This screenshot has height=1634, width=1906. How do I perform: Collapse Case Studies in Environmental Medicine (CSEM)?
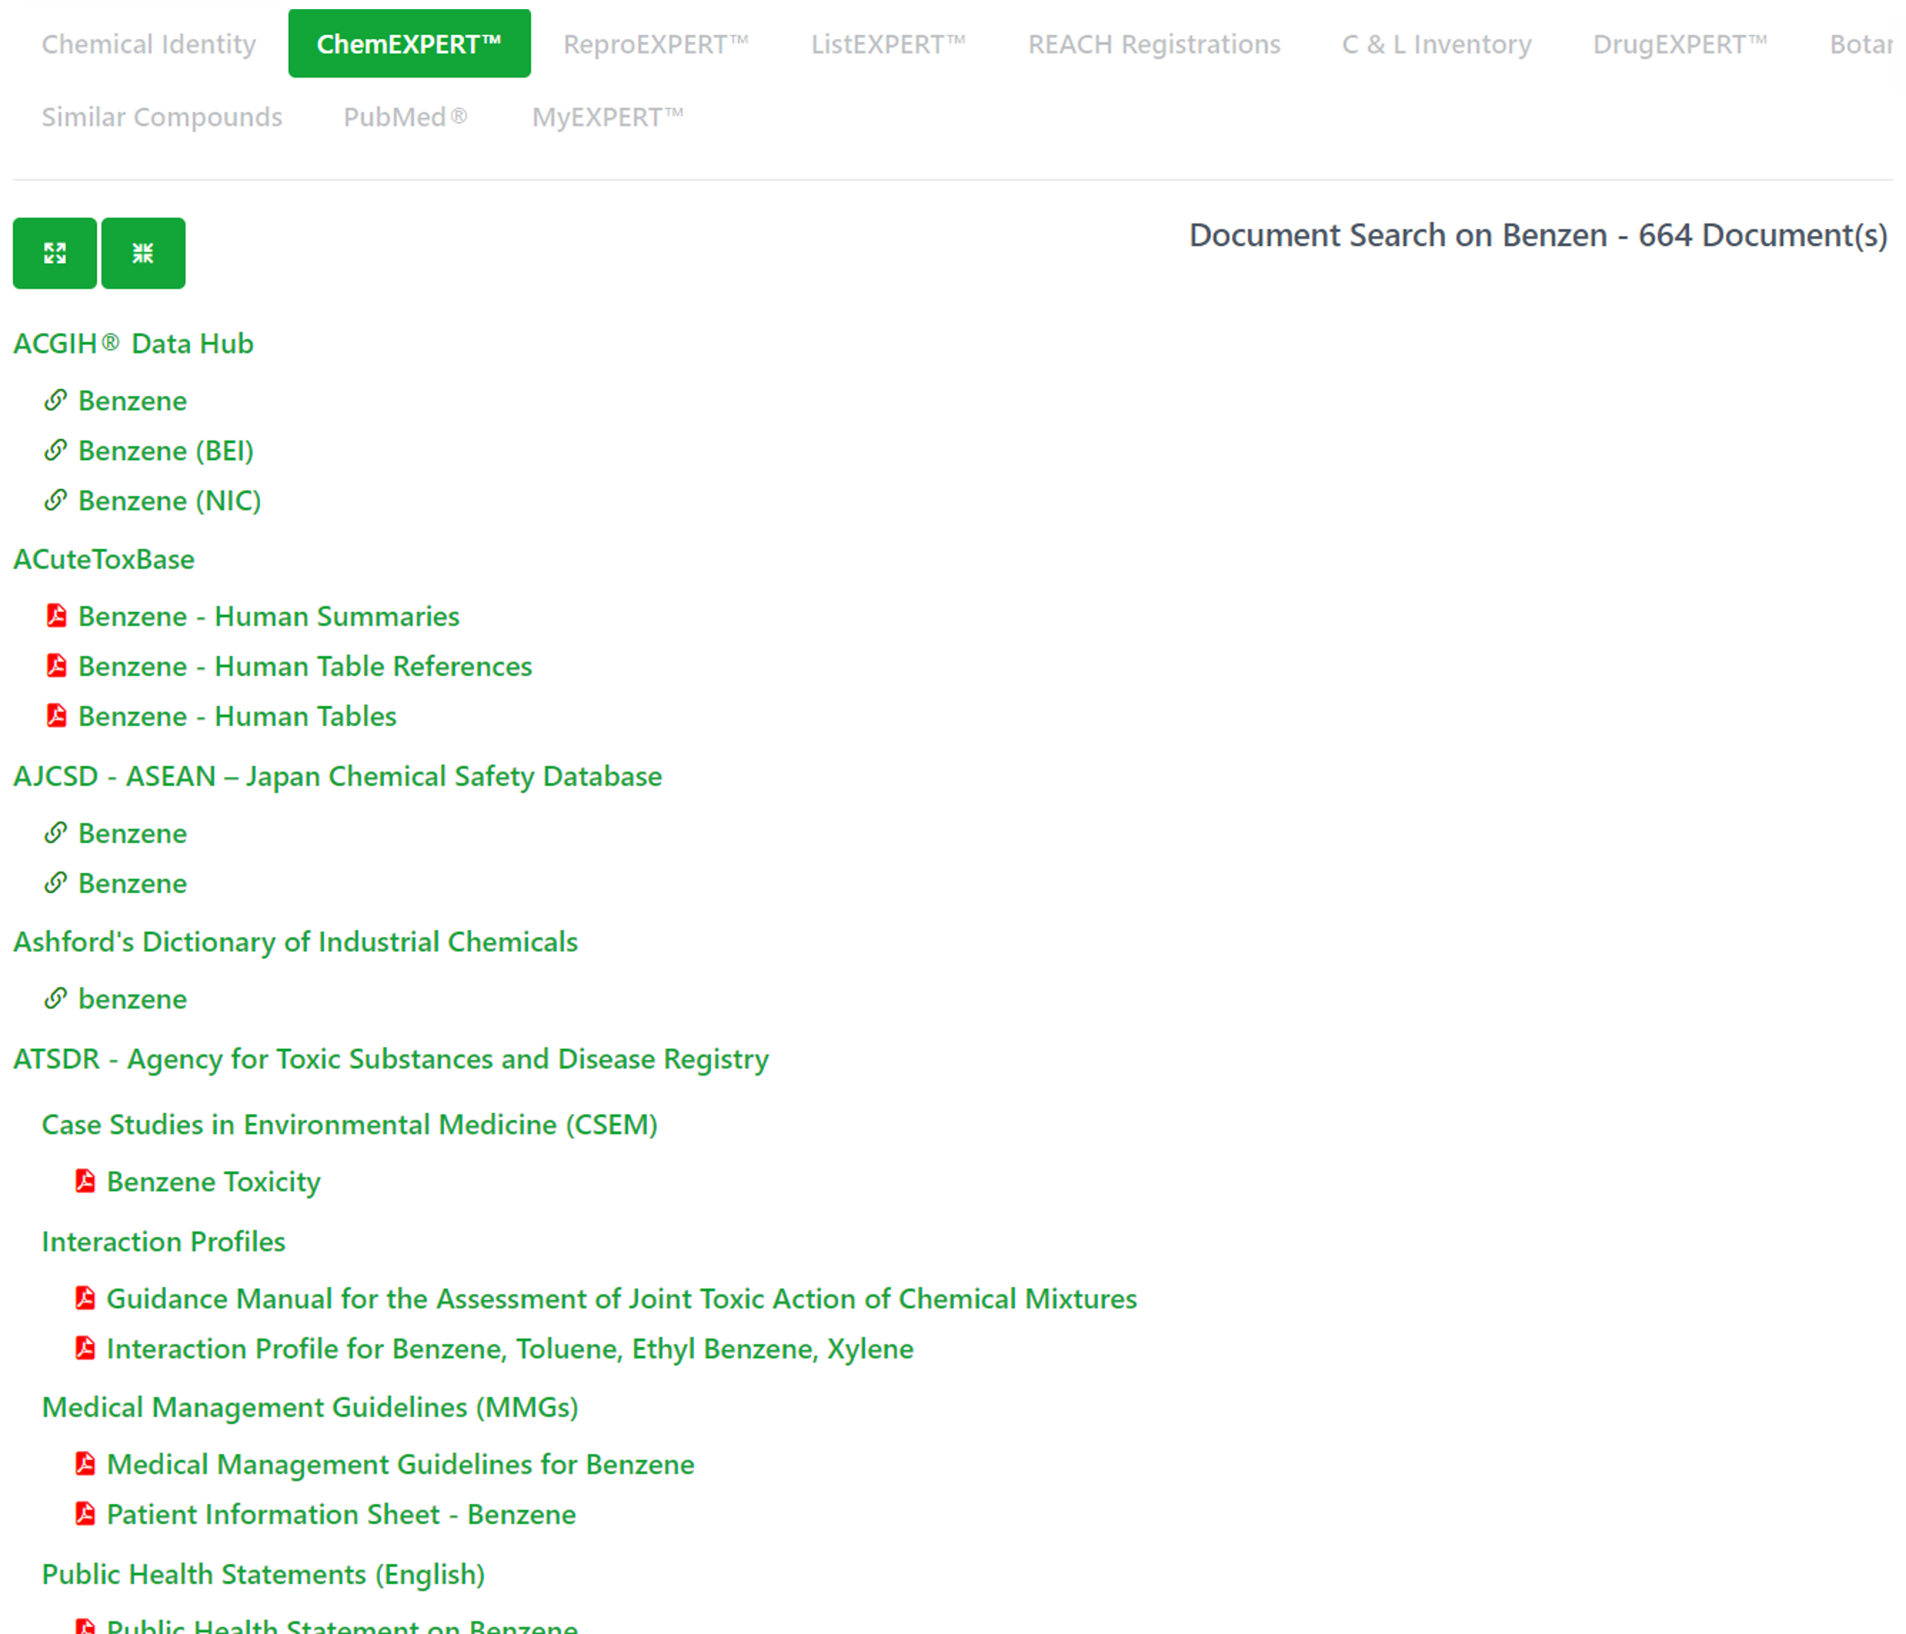(x=350, y=1124)
